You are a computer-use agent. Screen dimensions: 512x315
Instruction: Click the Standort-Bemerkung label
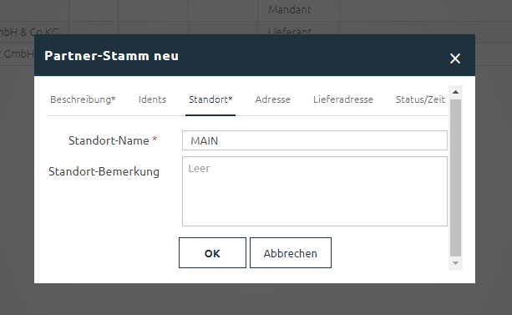(x=104, y=171)
